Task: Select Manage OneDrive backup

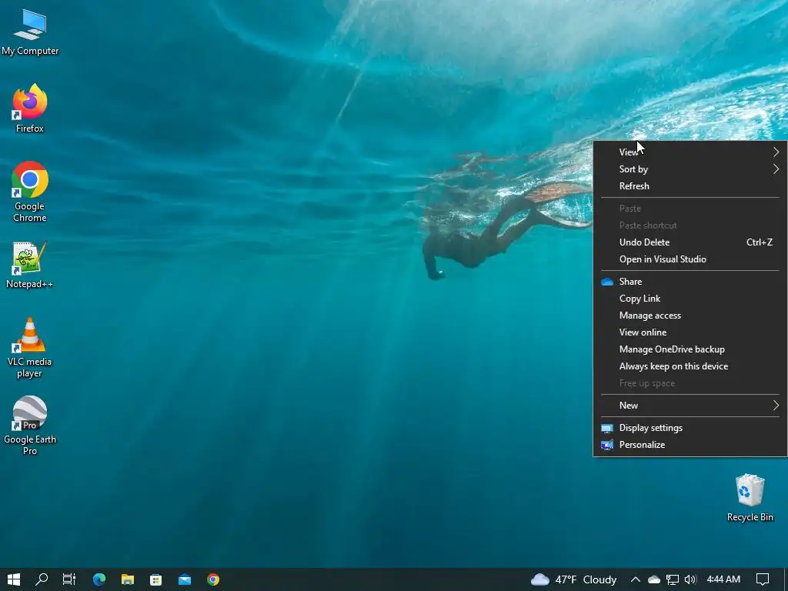Action: [x=690, y=349]
